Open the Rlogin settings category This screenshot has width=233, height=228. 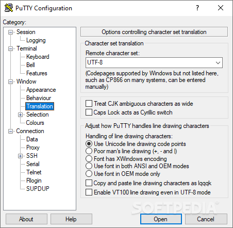(34, 181)
